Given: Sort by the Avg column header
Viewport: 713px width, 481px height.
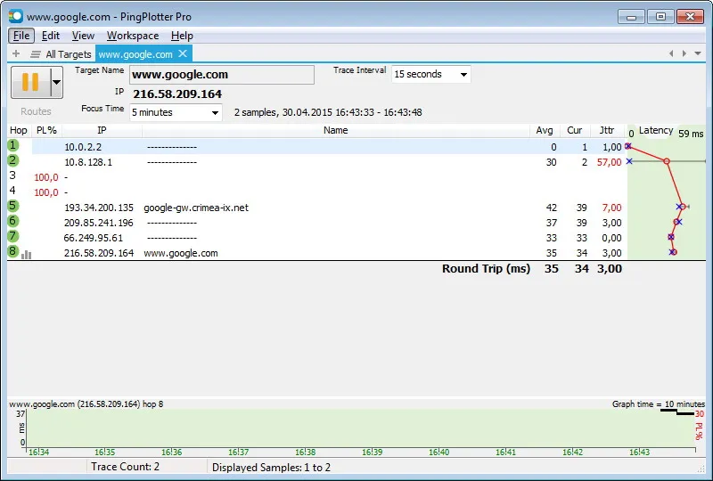Looking at the screenshot, I should pos(545,130).
